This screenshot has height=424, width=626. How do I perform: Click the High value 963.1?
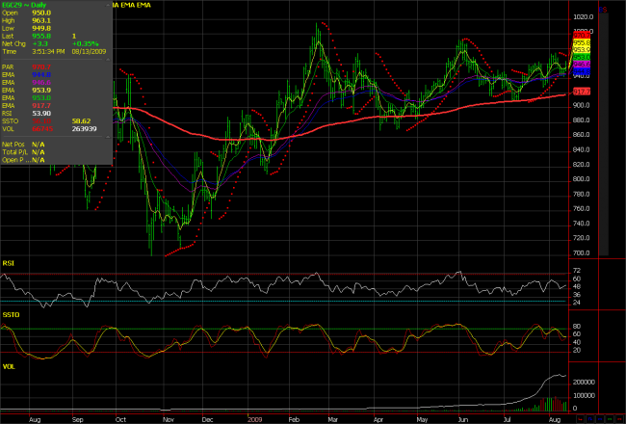[x=41, y=20]
